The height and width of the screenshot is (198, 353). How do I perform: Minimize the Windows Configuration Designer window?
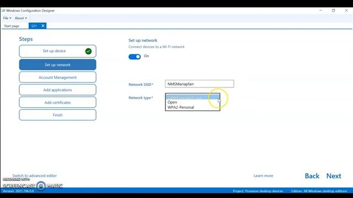(320, 10)
